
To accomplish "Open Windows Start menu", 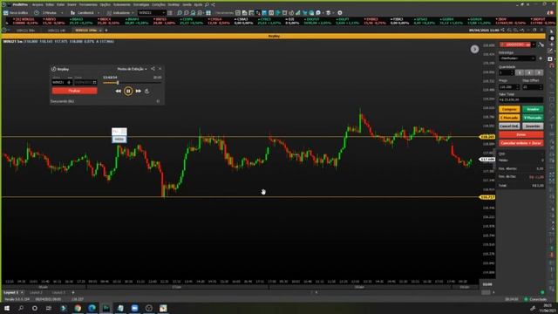I will coord(7,308).
